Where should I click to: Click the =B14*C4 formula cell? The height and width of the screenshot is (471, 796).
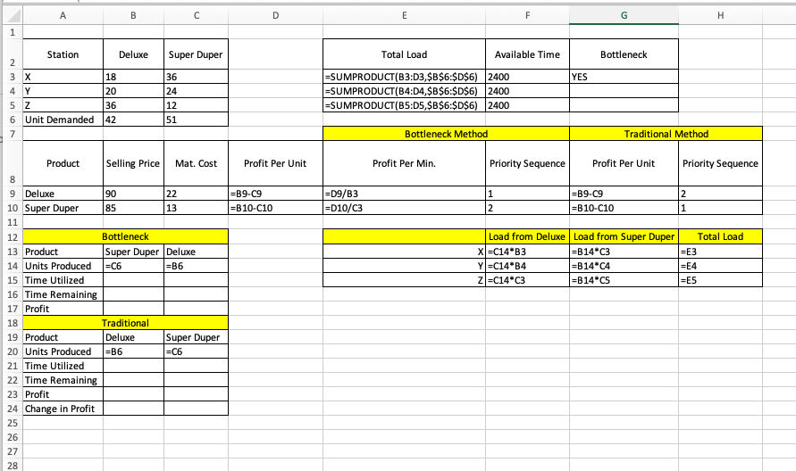tap(624, 266)
